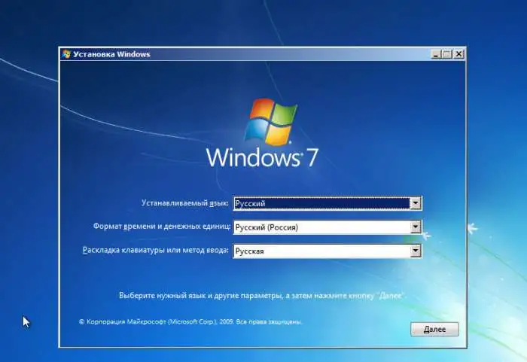Open the Раскладка клавиатуры dropdown arrow

click(416, 251)
